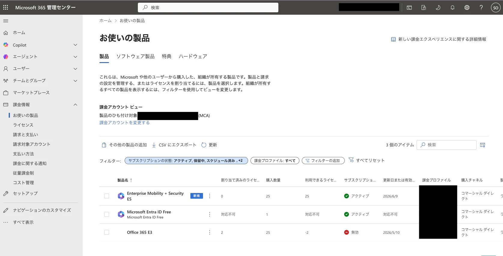Open notifications bell icon
Screen dimensions: 503x256
[453, 8]
